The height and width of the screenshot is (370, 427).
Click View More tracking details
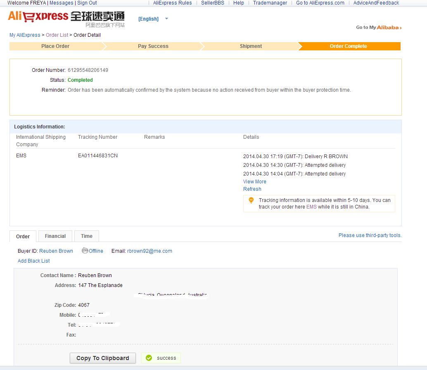pyautogui.click(x=255, y=182)
